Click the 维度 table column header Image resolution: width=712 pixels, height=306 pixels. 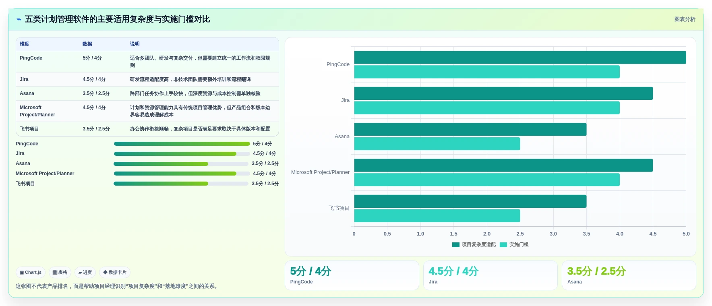(x=25, y=44)
